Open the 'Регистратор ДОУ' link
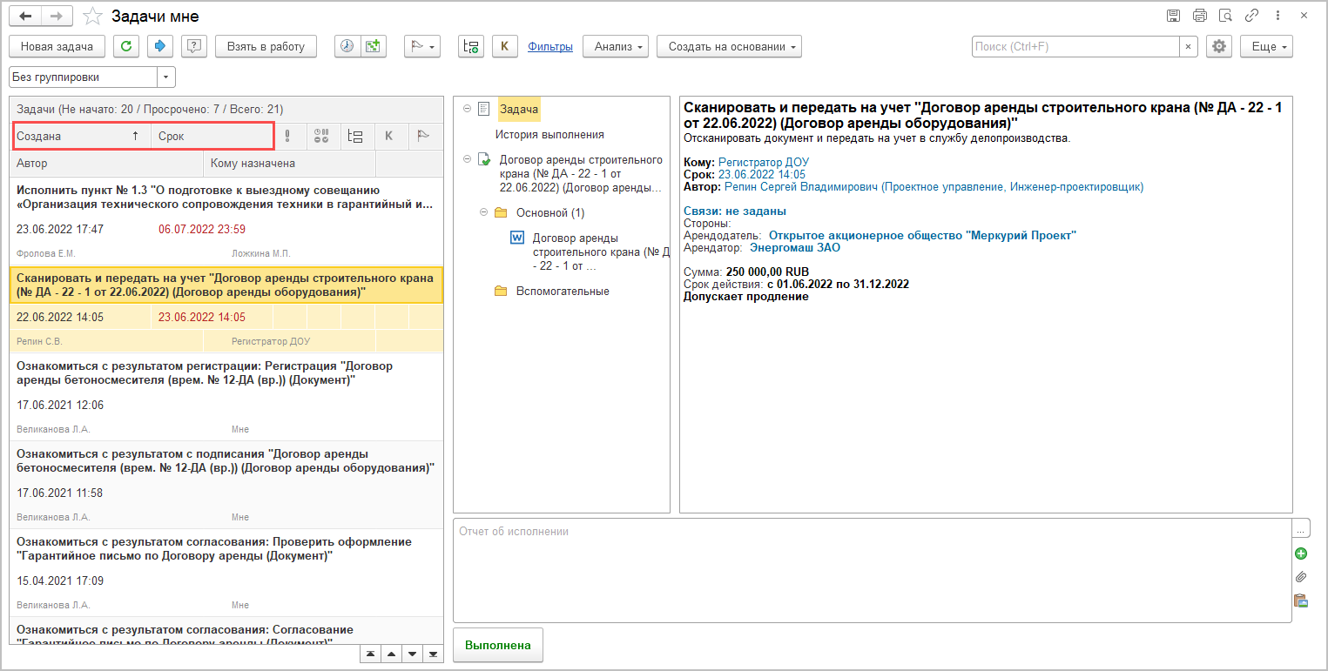 tap(764, 163)
